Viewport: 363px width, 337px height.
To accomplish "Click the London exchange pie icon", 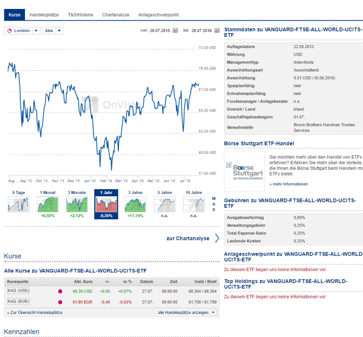I will [9, 31].
